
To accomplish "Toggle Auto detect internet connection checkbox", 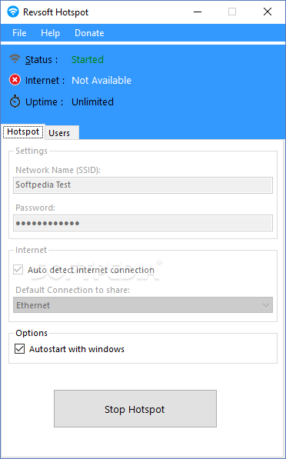I will click(18, 270).
